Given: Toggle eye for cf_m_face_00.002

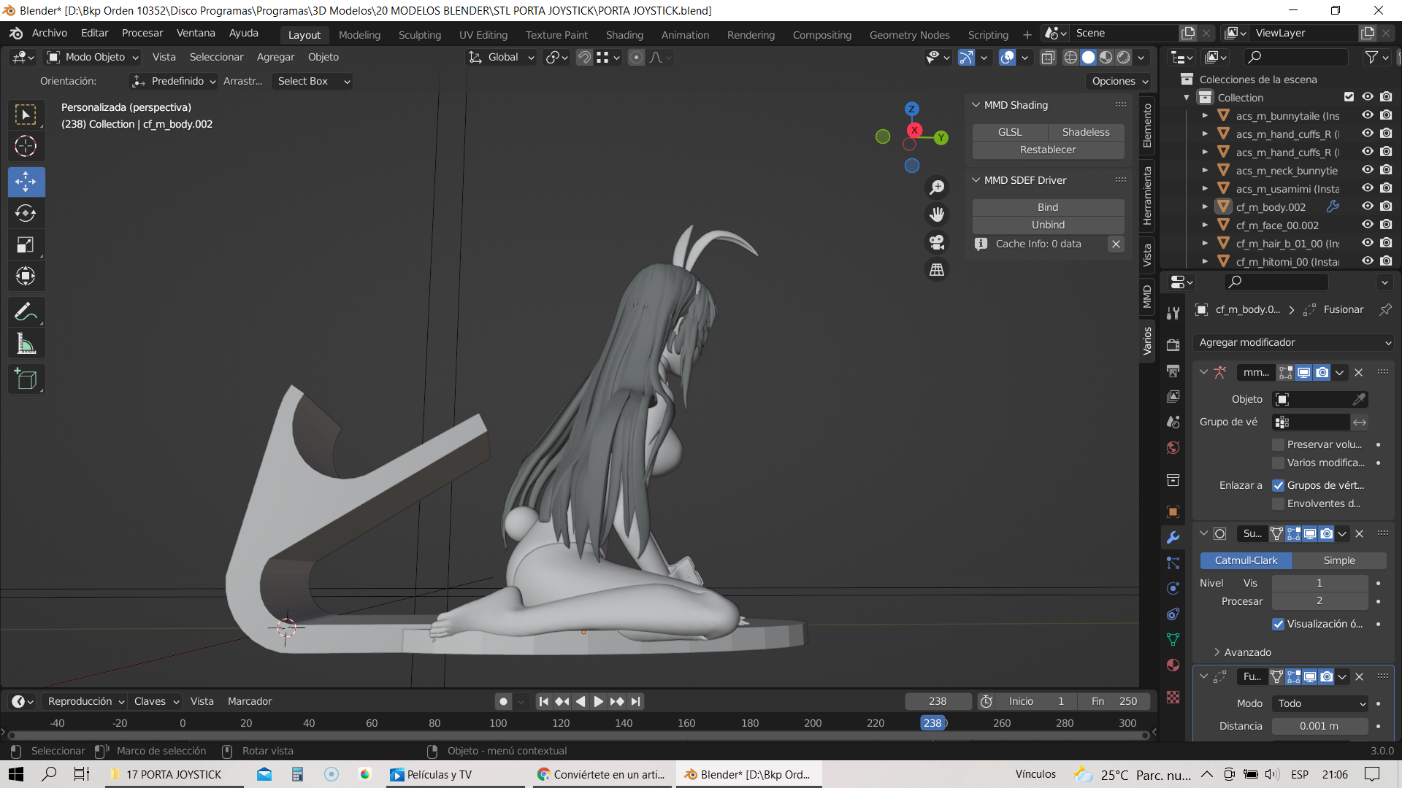Looking at the screenshot, I should tap(1368, 225).
